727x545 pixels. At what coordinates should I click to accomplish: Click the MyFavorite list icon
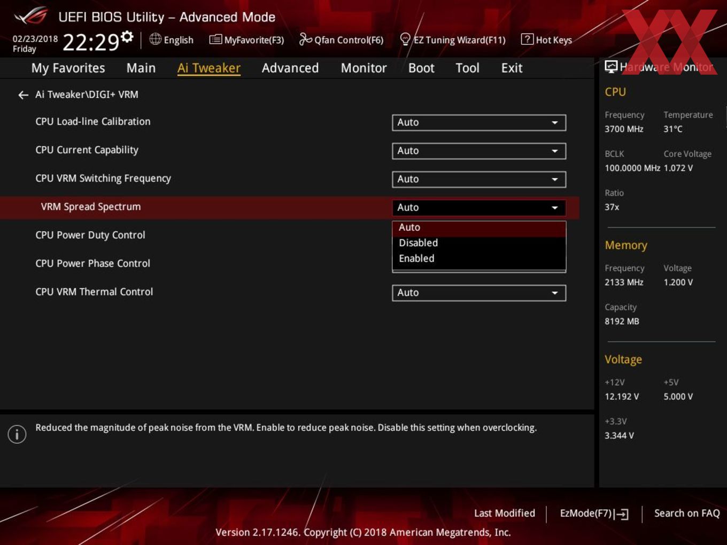(215, 40)
